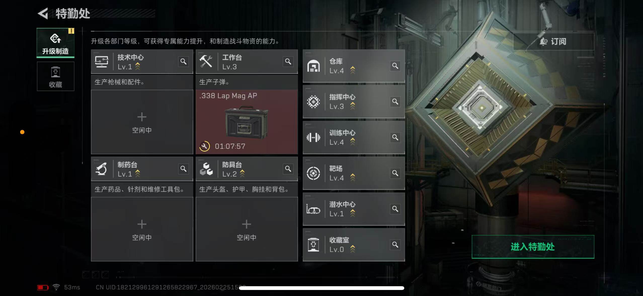The image size is (643, 296).
Task: Select the 靶场 target icon
Action: click(313, 173)
